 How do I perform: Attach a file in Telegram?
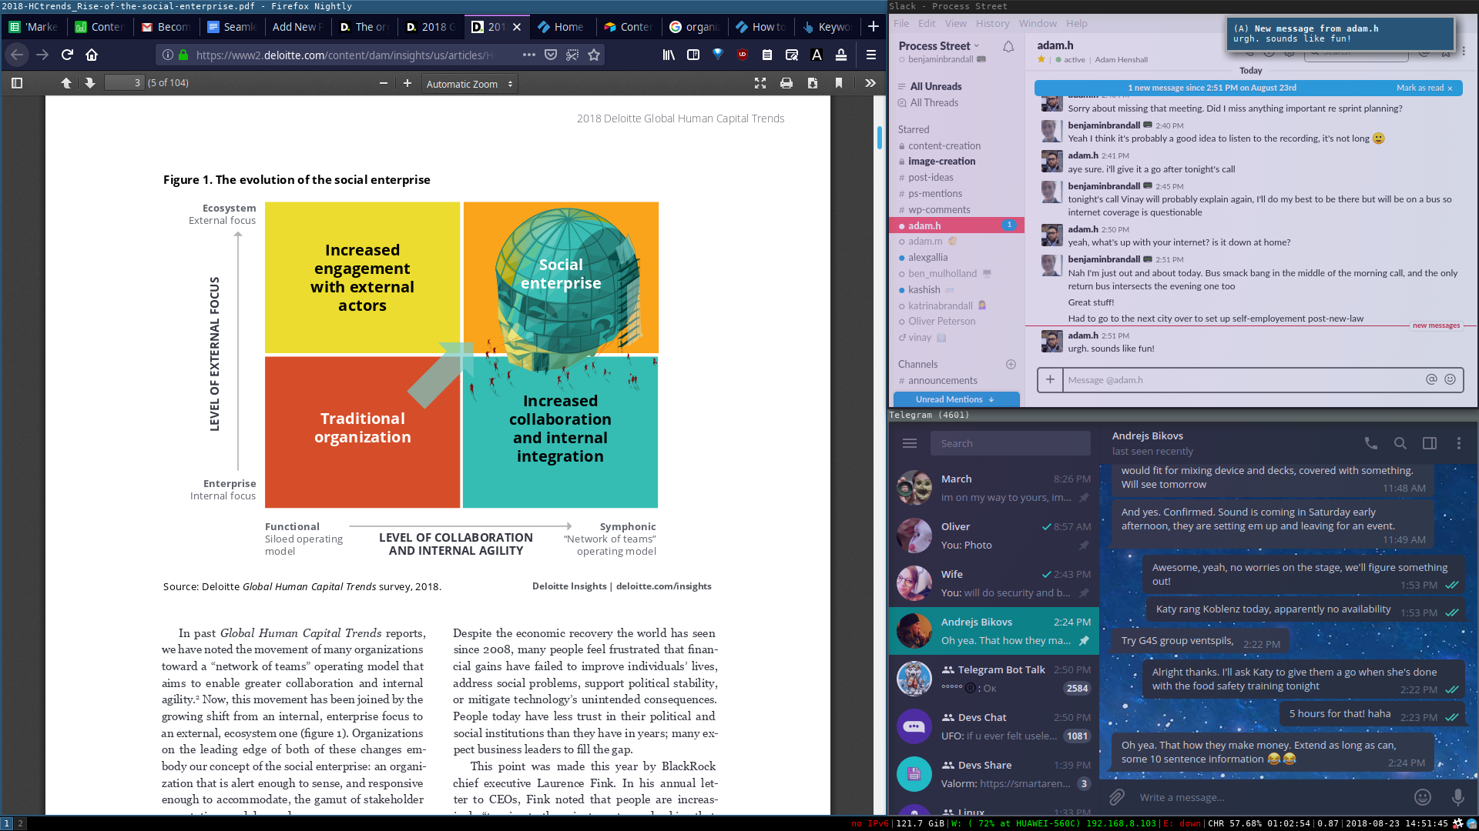[1116, 797]
